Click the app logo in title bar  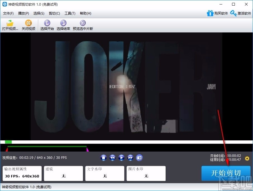click(5, 4)
